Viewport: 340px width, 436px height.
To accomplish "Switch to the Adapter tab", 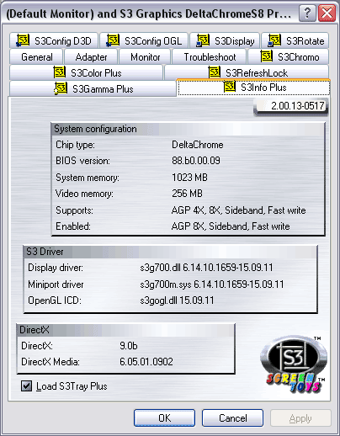I will (x=91, y=57).
